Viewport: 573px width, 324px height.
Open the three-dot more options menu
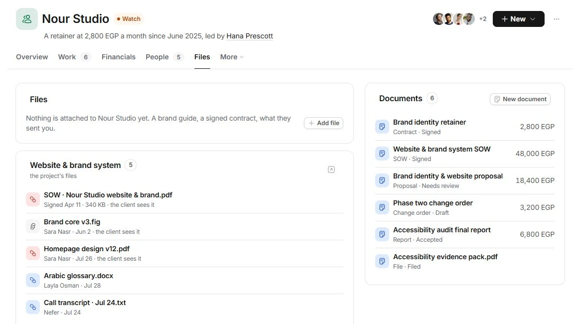coord(556,19)
